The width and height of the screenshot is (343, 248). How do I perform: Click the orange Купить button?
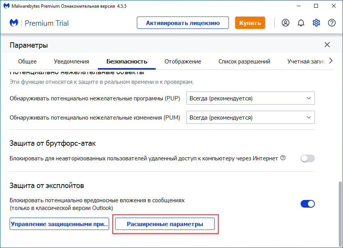250,23
